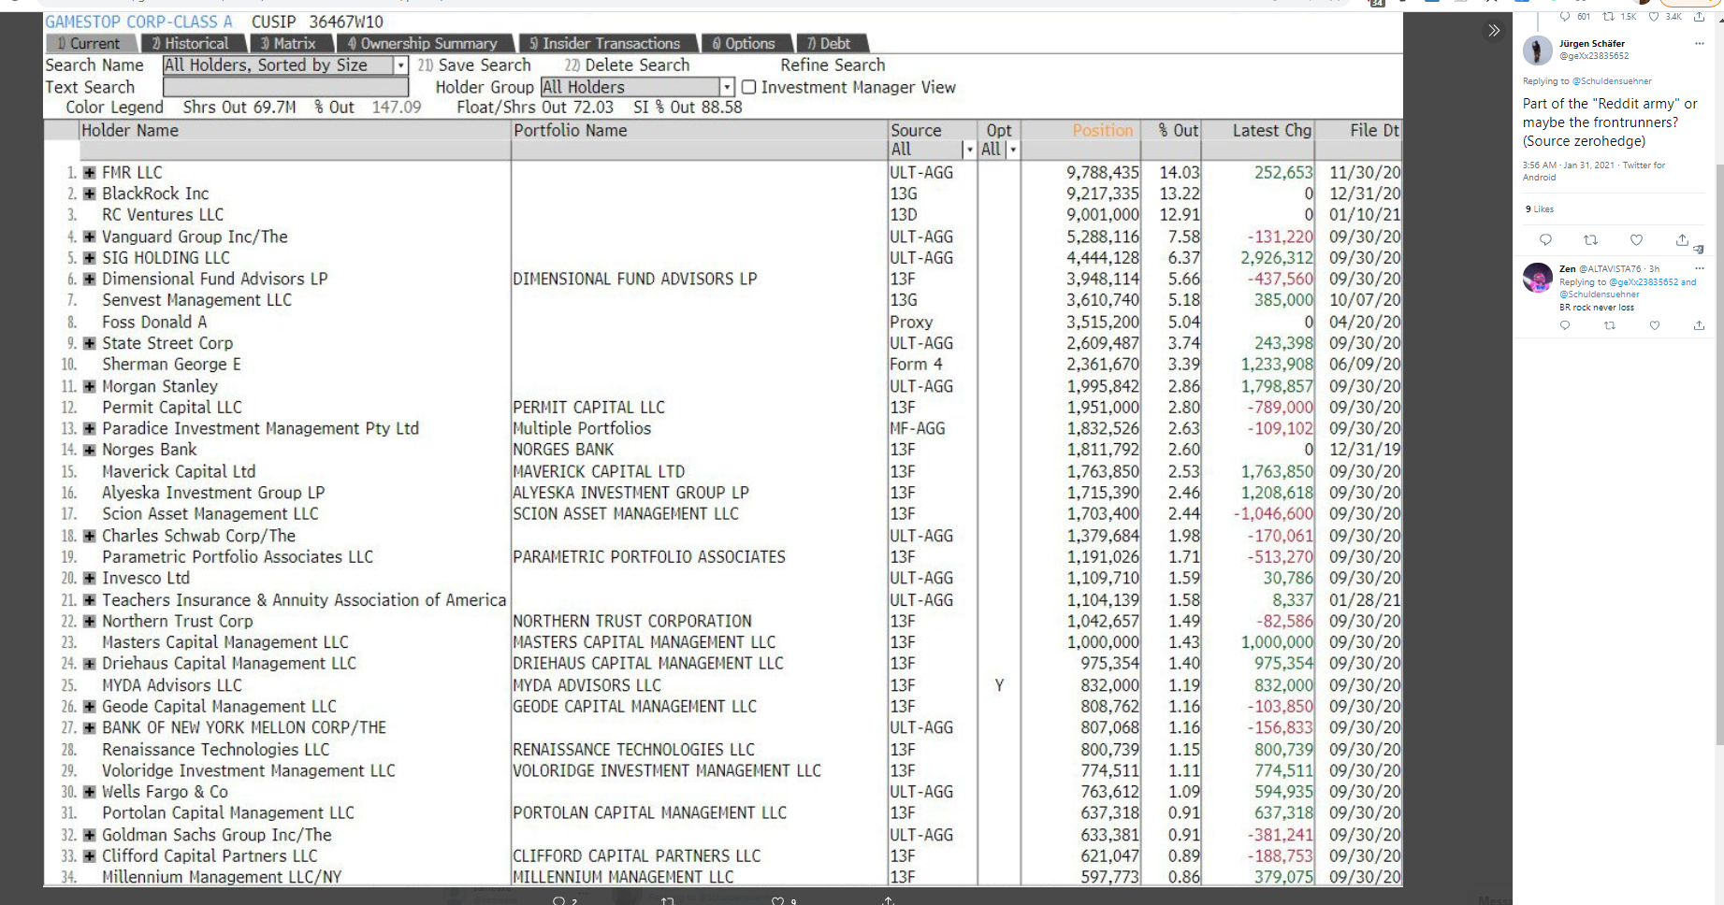This screenshot has height=905, width=1724.
Task: Sort by Portfolio Name column header
Action: coord(570,131)
